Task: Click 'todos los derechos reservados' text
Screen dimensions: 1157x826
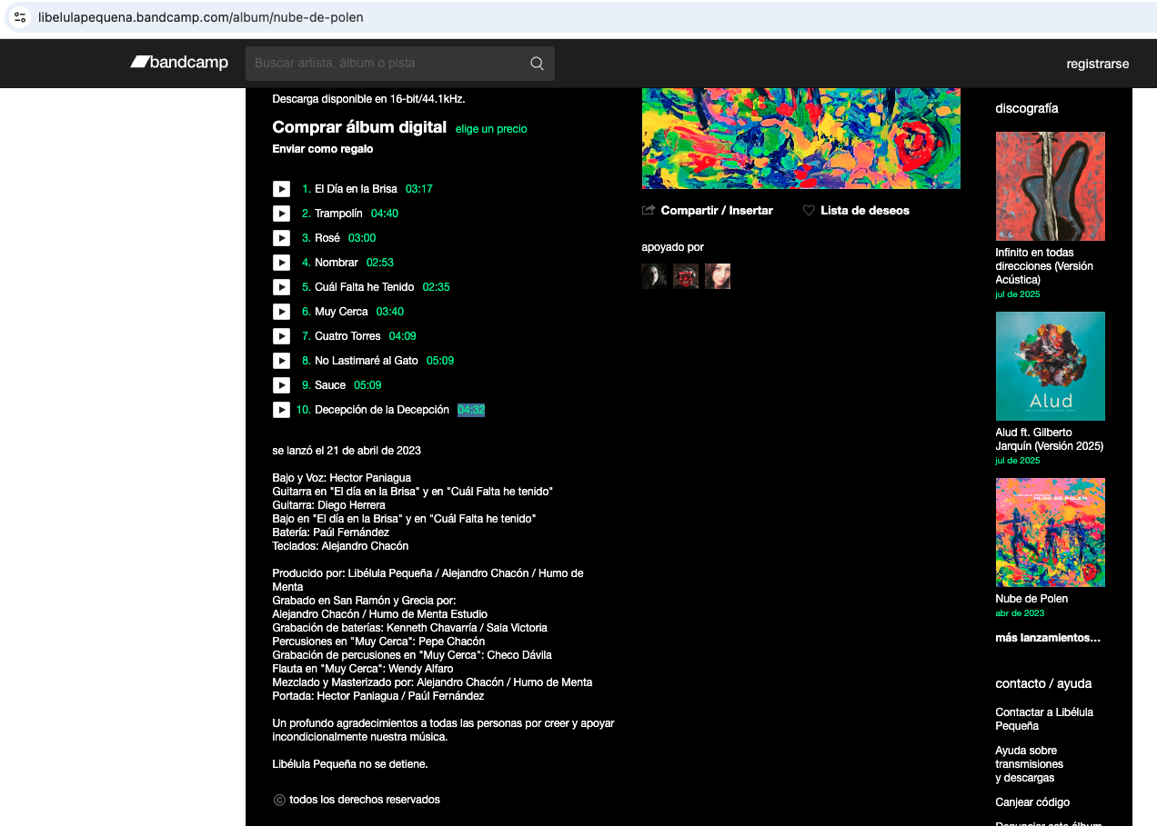Action: 365,800
